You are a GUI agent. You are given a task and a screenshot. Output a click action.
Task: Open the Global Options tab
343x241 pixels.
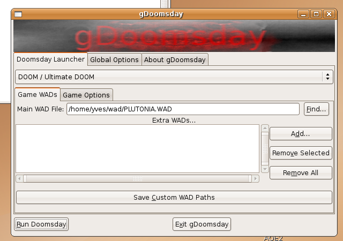click(114, 59)
